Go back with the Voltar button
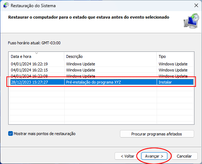Screen dimensions: 202x164 [x=127, y=156]
